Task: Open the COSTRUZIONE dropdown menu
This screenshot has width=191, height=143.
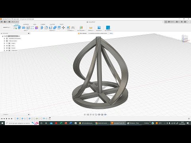Action: click(x=81, y=31)
